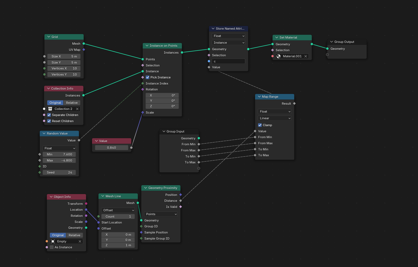The width and height of the screenshot is (418, 267).
Task: Click the Transform output socket on Object Info
Action: (x=86, y=204)
